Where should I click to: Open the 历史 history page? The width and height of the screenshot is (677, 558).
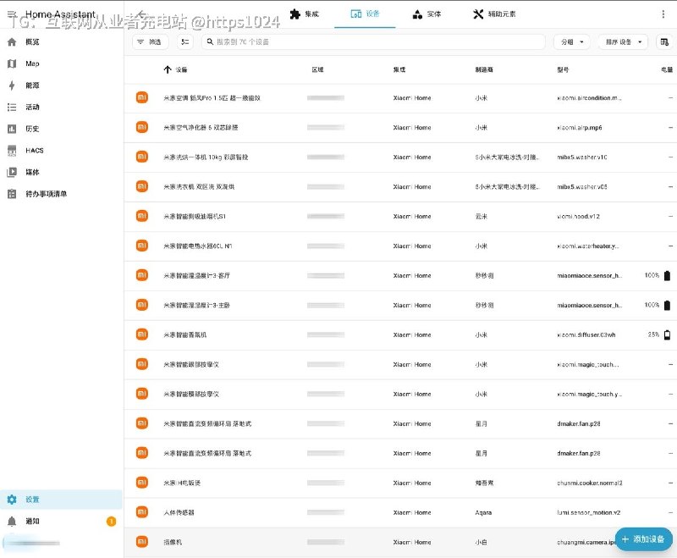coord(61,128)
